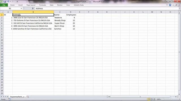Image resolution: width=181 pixels, height=101 pixels.
Task: Click the formula bar showing Address
Action: pos(106,8)
